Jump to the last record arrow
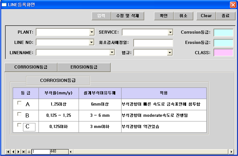The image size is (238, 156). [x=24, y=152]
